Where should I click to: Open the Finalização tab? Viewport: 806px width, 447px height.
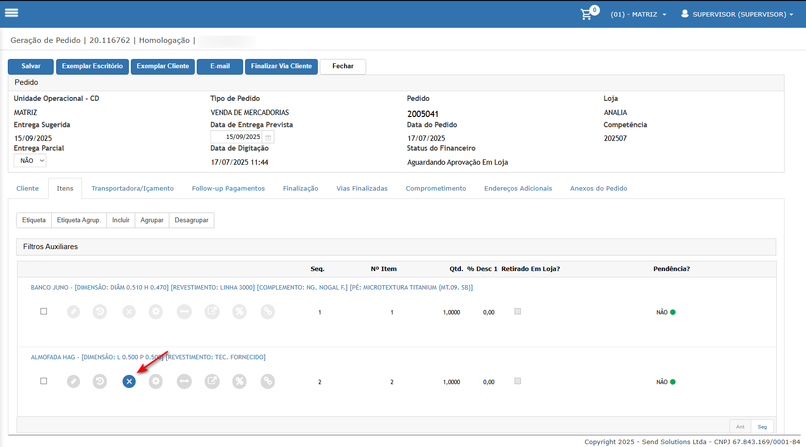(x=301, y=189)
